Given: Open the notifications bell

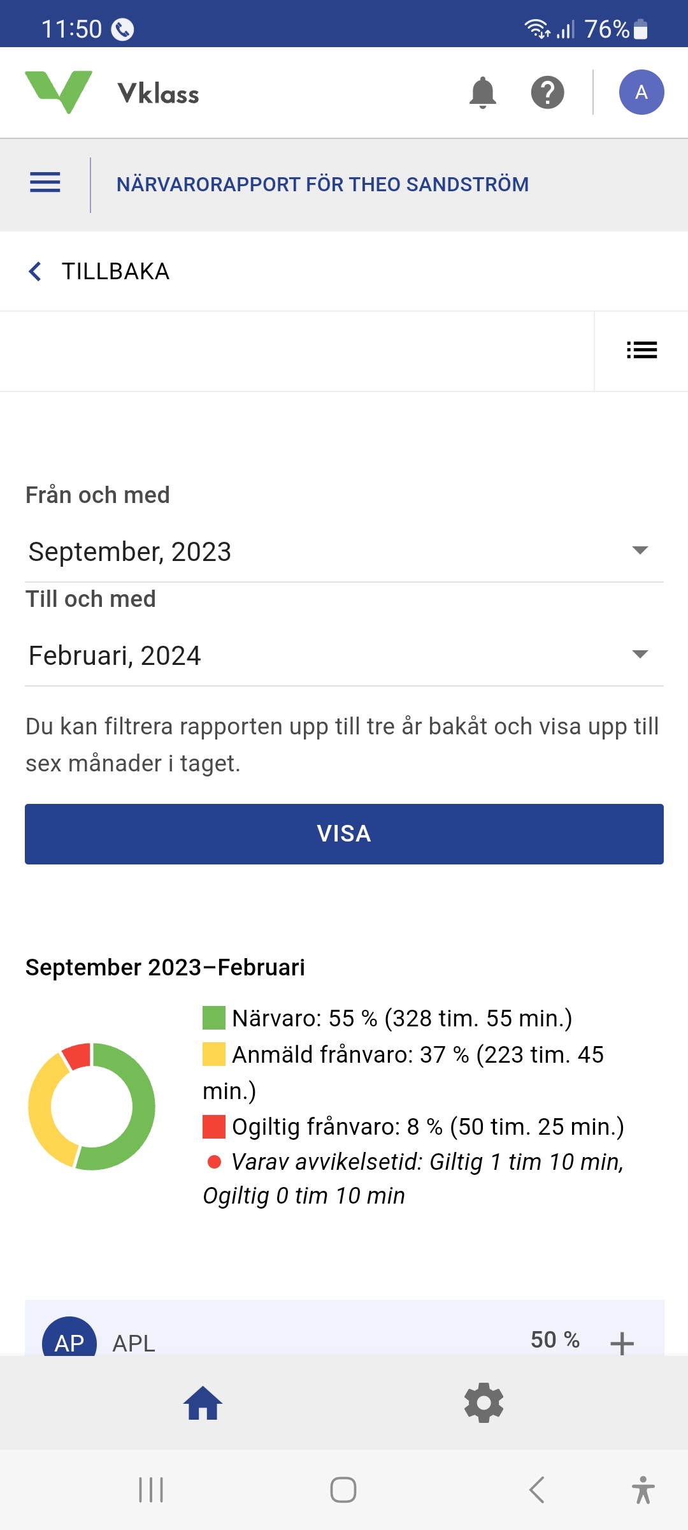Looking at the screenshot, I should [x=482, y=93].
